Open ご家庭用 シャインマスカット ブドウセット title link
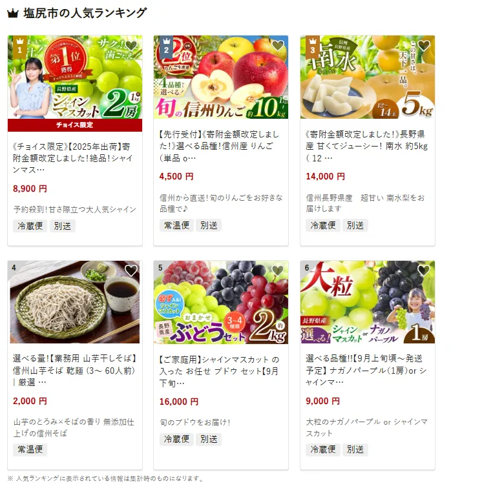 pos(219,371)
